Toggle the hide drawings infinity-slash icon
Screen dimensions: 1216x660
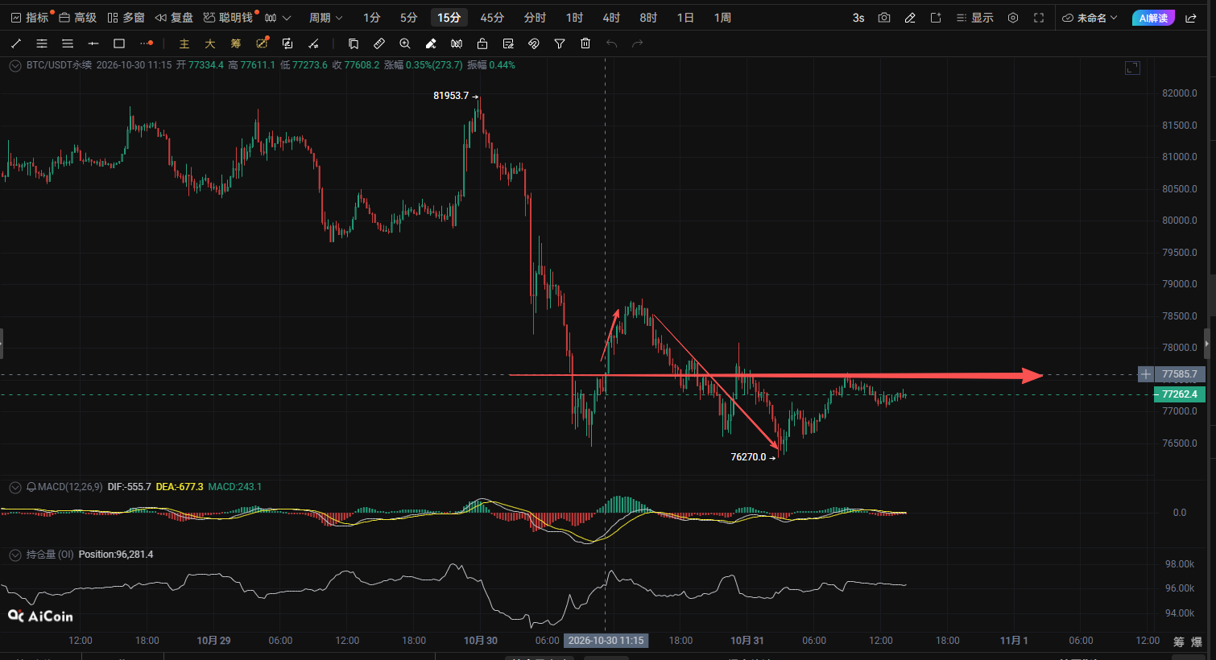pos(457,43)
